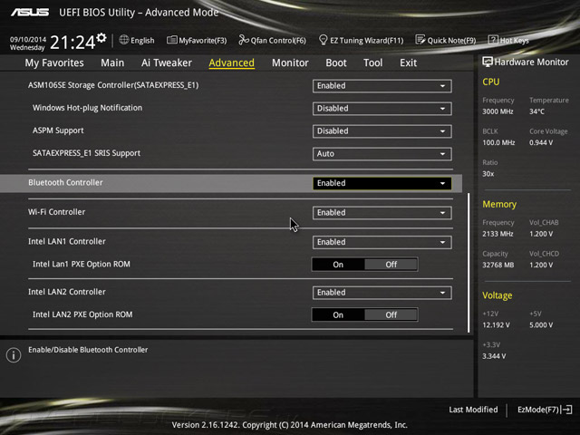Click the Voltage heading in Hardware Monitor
580x435 pixels.
[498, 295]
